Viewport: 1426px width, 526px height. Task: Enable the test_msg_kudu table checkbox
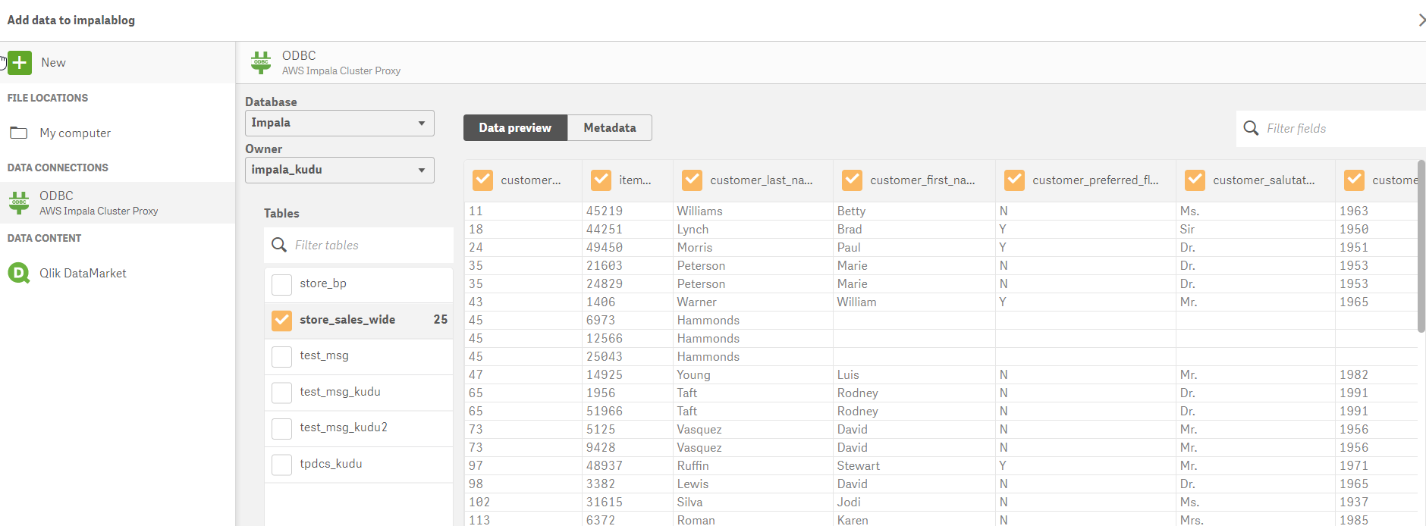point(282,393)
